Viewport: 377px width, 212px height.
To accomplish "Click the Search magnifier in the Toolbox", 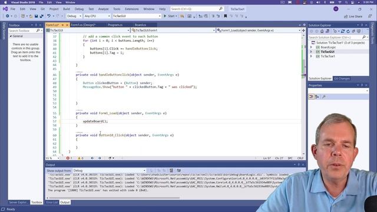I will [x=38, y=31].
